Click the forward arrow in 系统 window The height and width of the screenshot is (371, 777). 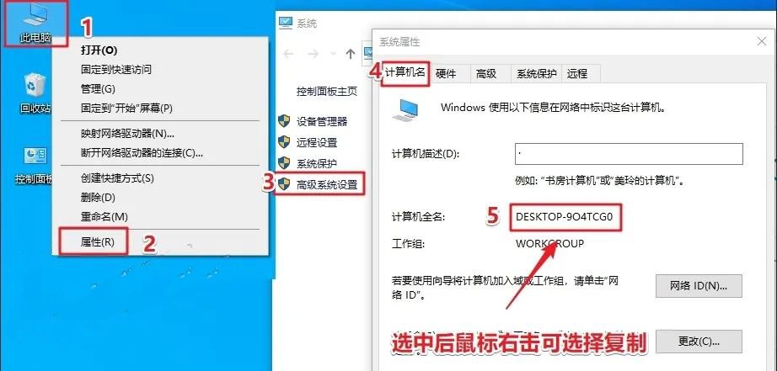[313, 54]
